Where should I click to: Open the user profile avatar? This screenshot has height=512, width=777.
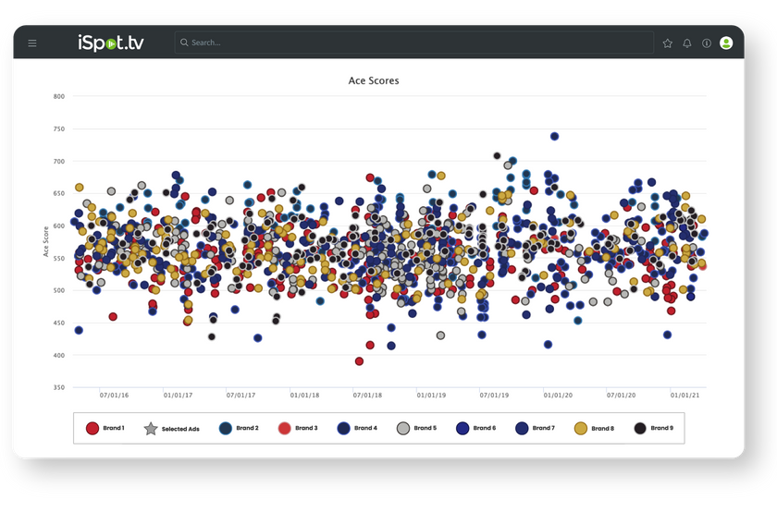(x=726, y=43)
